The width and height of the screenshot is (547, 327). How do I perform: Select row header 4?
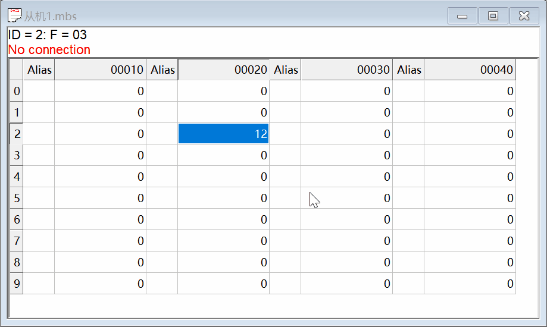click(x=17, y=177)
